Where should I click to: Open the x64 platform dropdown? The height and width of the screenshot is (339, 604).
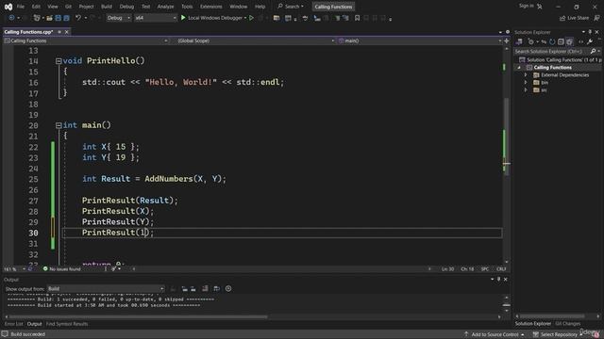coord(155,18)
